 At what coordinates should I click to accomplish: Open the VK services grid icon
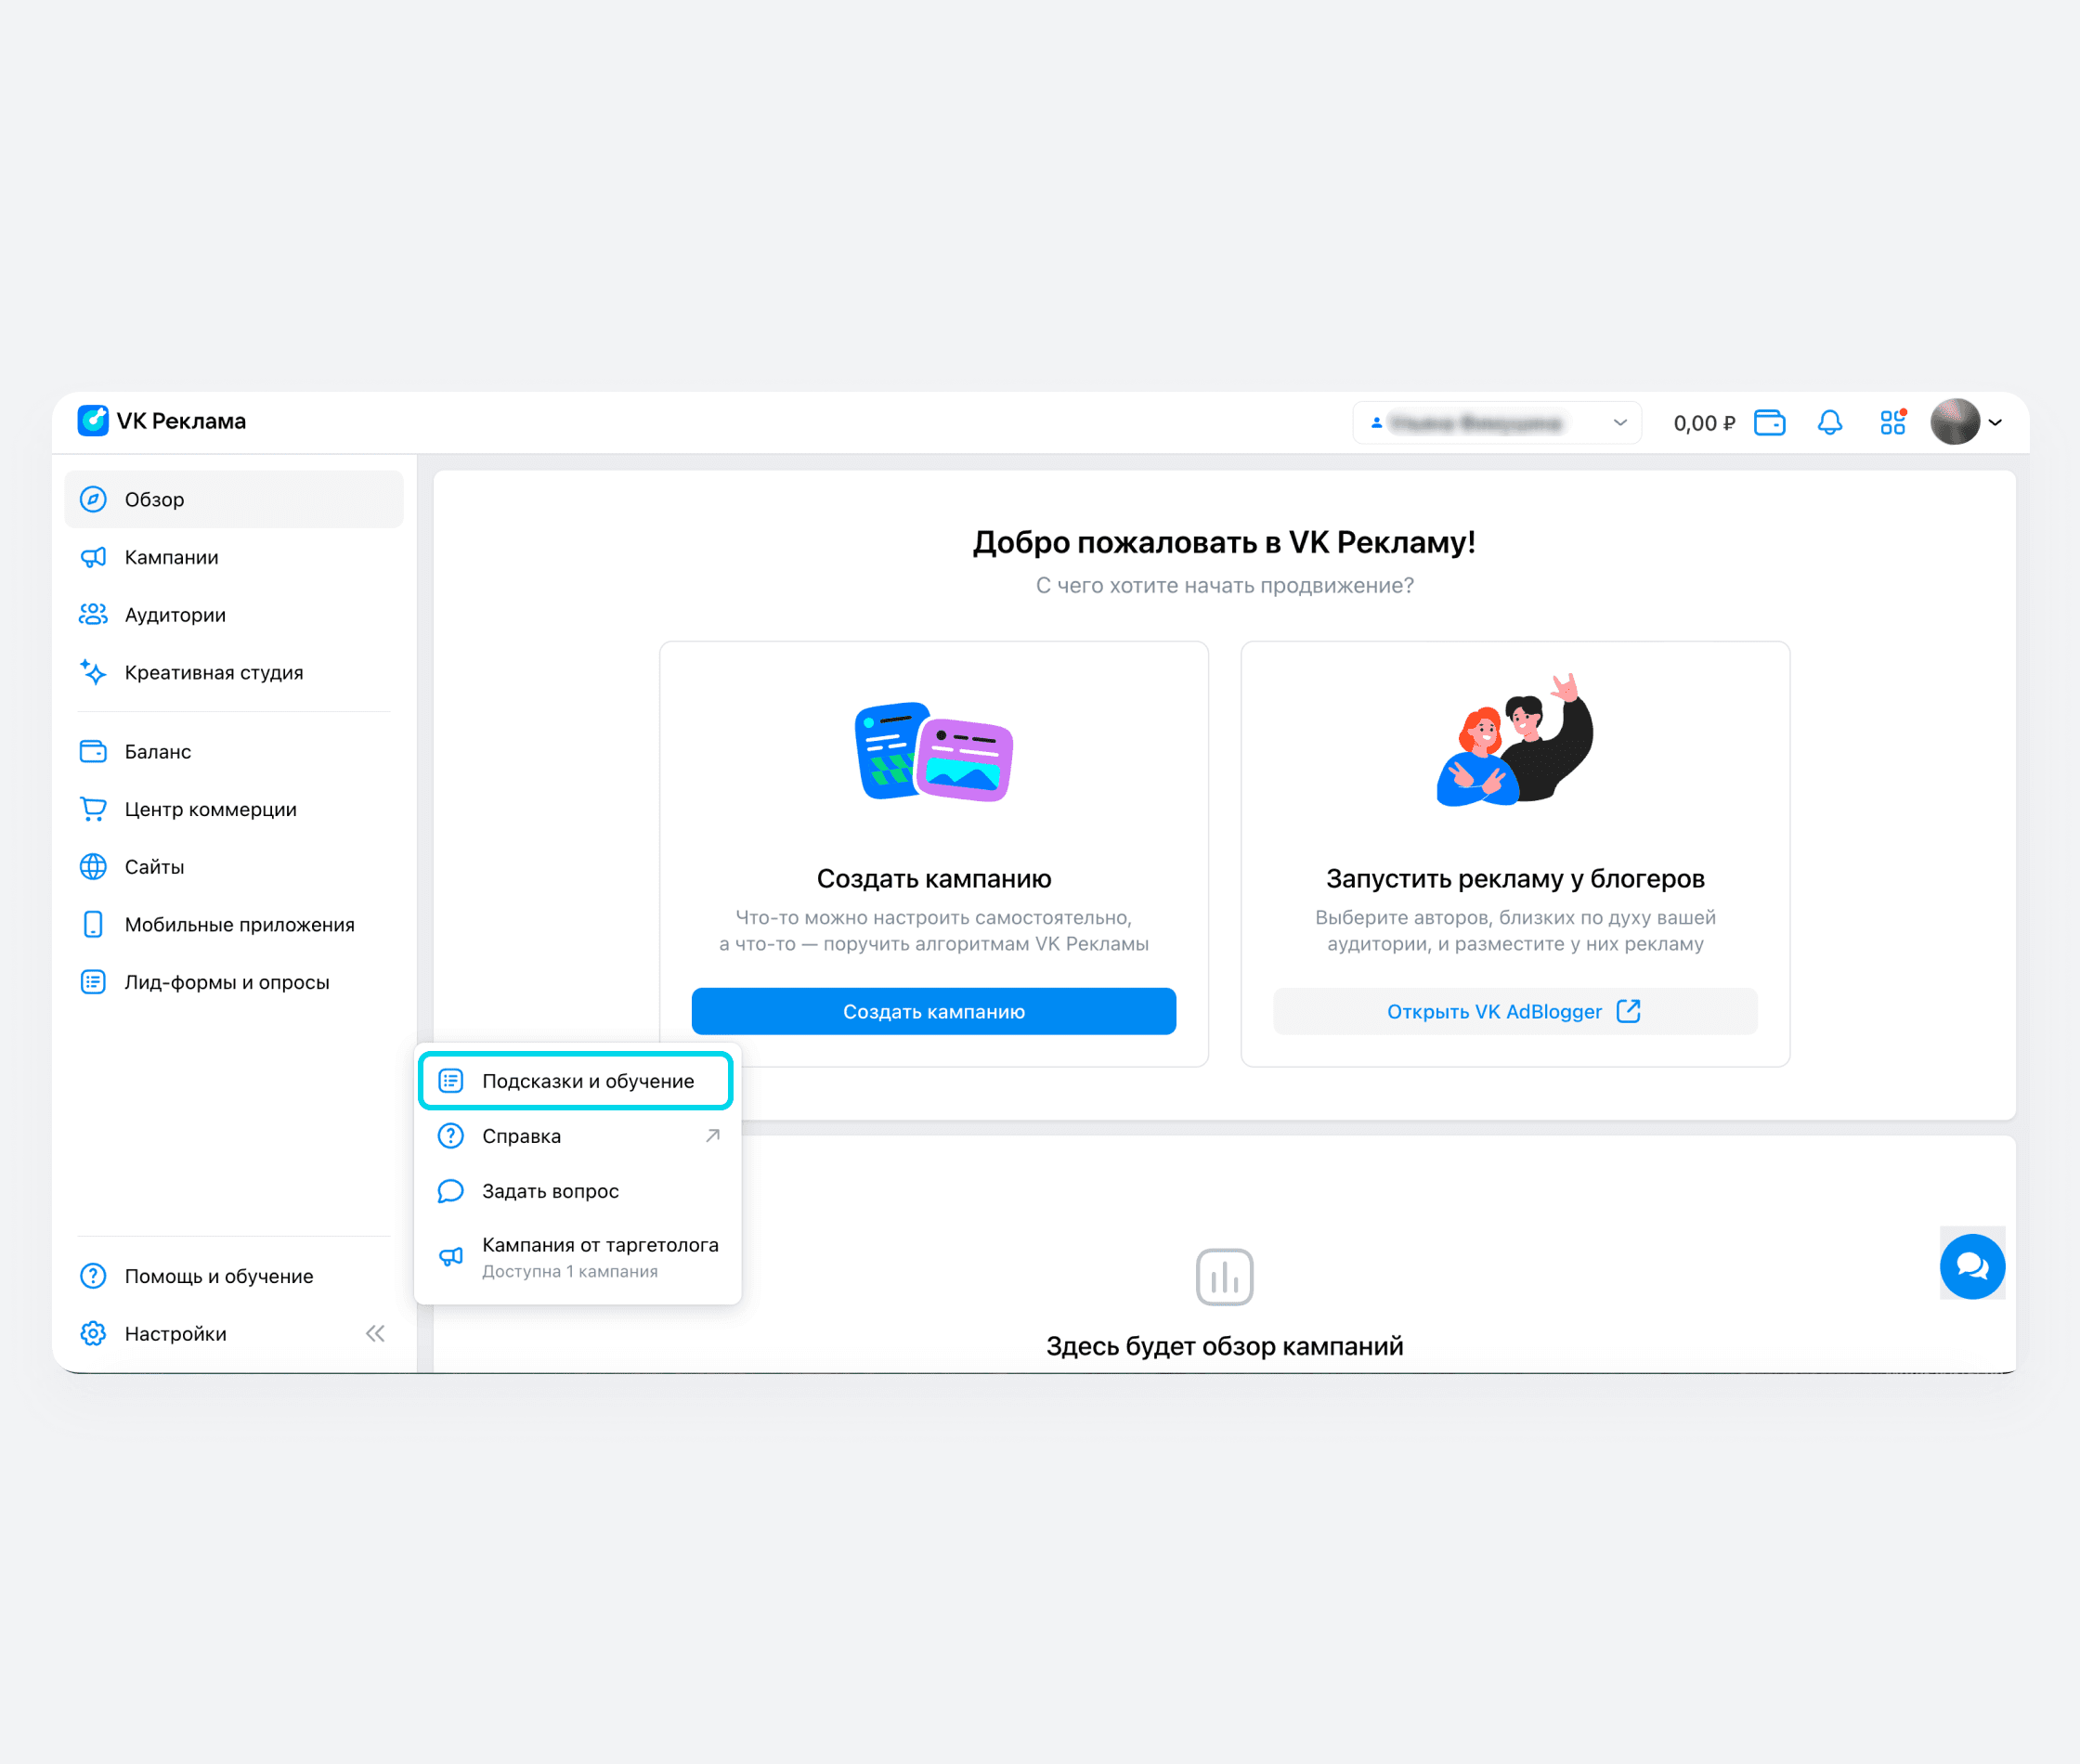(1893, 422)
